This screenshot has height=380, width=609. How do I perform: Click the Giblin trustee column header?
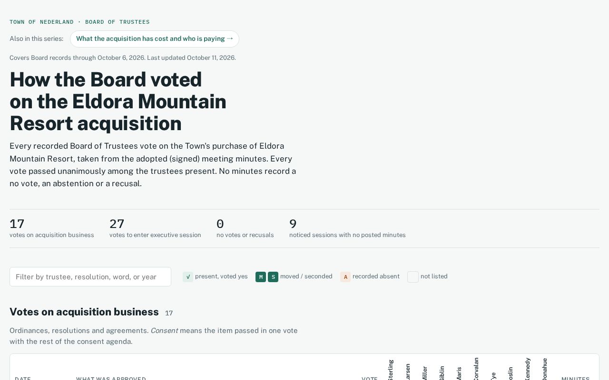[442, 372]
